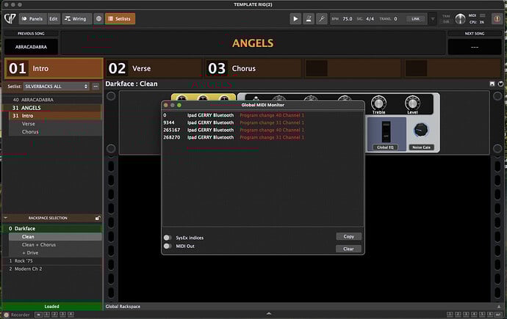Switch to the Wiring view

(77, 18)
